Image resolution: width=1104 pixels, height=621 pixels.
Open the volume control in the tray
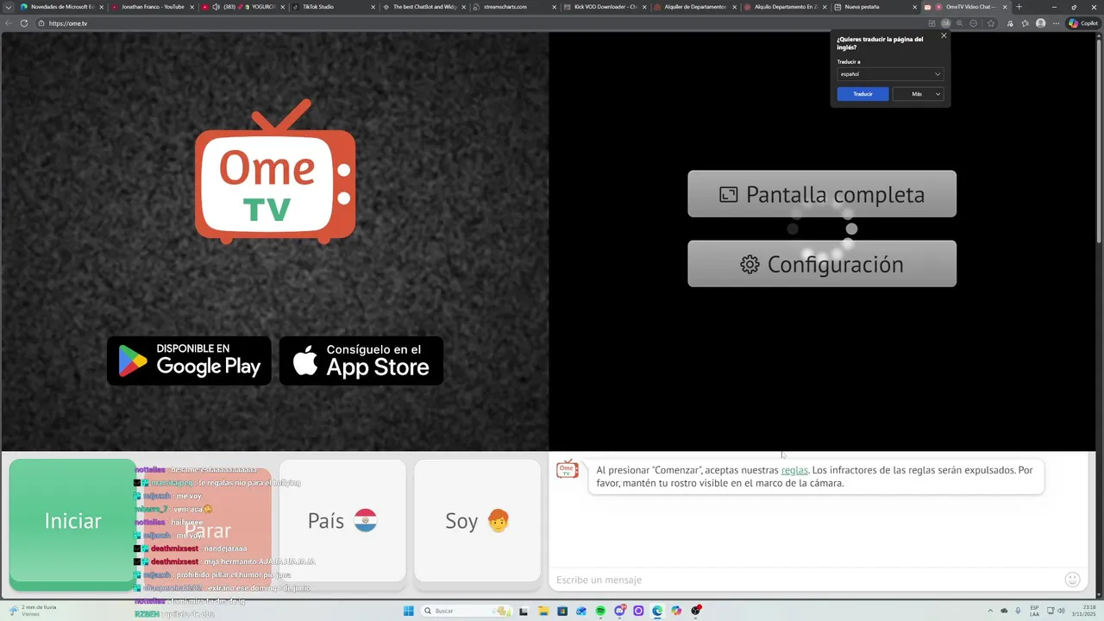[1062, 611]
